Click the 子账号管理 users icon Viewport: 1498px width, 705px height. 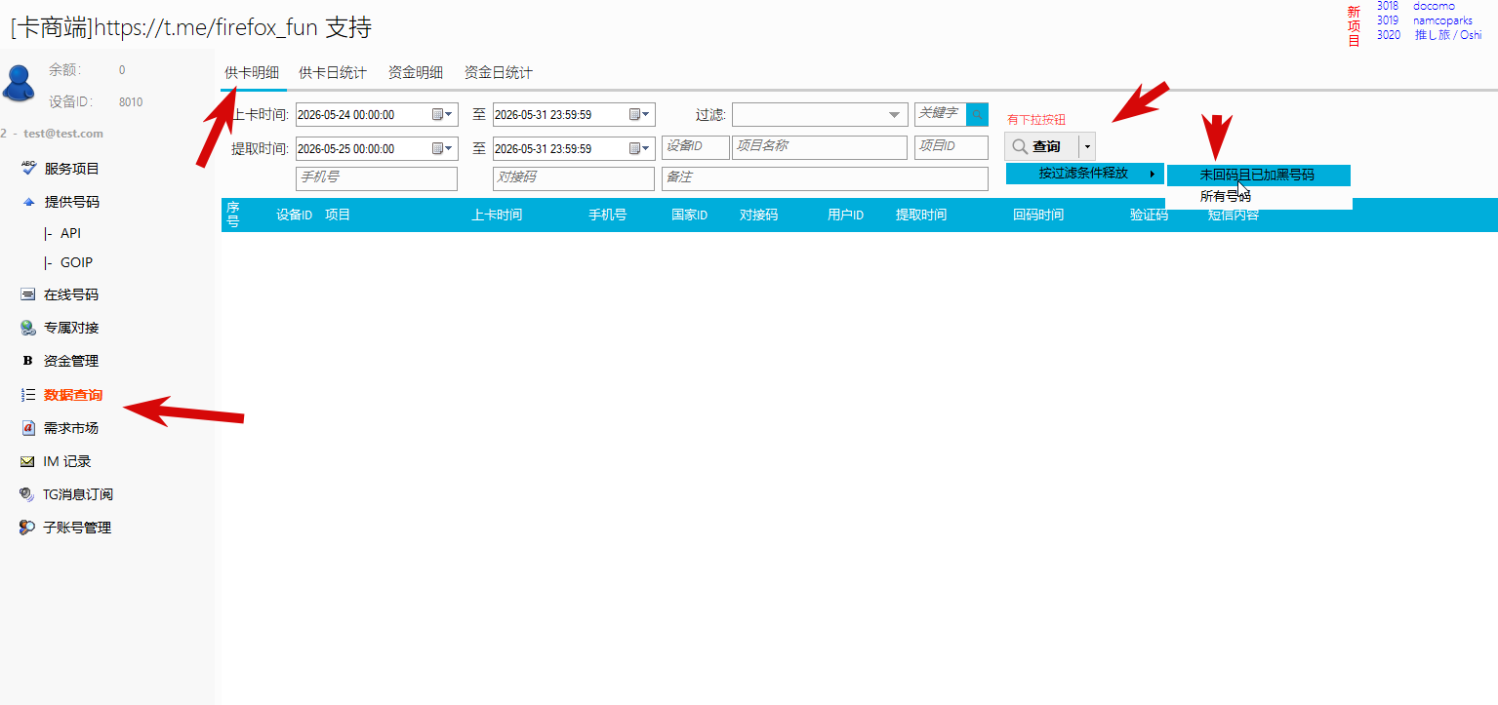pos(27,528)
